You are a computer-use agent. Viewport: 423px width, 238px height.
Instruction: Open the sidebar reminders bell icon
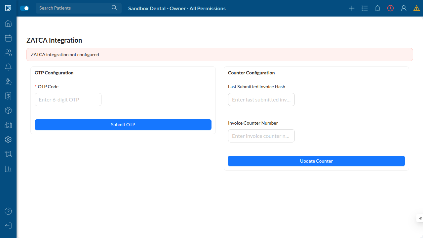click(8, 67)
